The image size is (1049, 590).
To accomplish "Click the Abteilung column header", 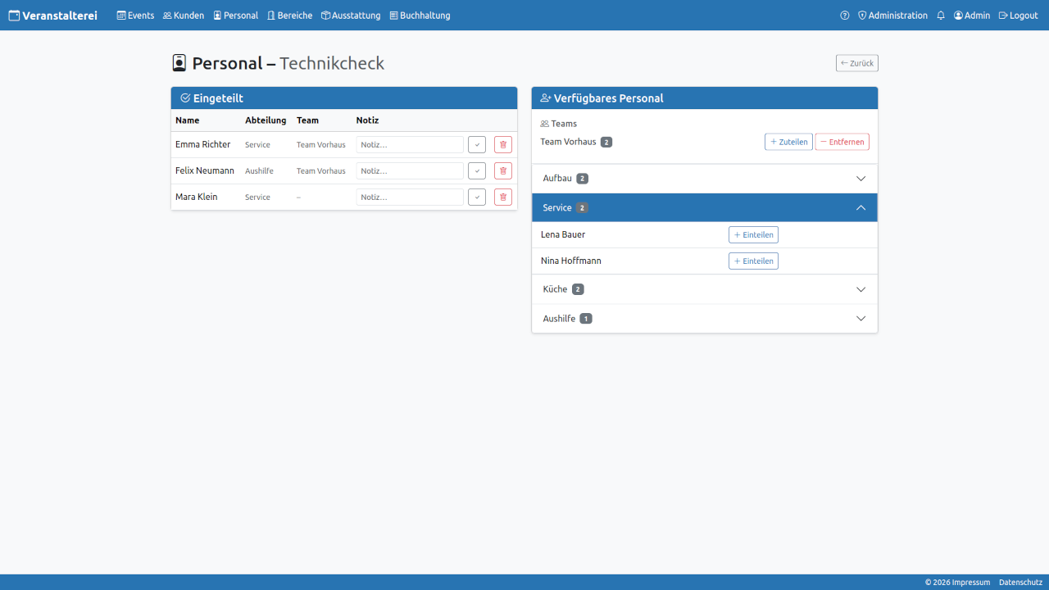I will click(x=266, y=120).
